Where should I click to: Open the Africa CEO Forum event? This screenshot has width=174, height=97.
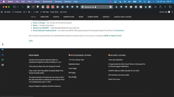coord(114,79)
